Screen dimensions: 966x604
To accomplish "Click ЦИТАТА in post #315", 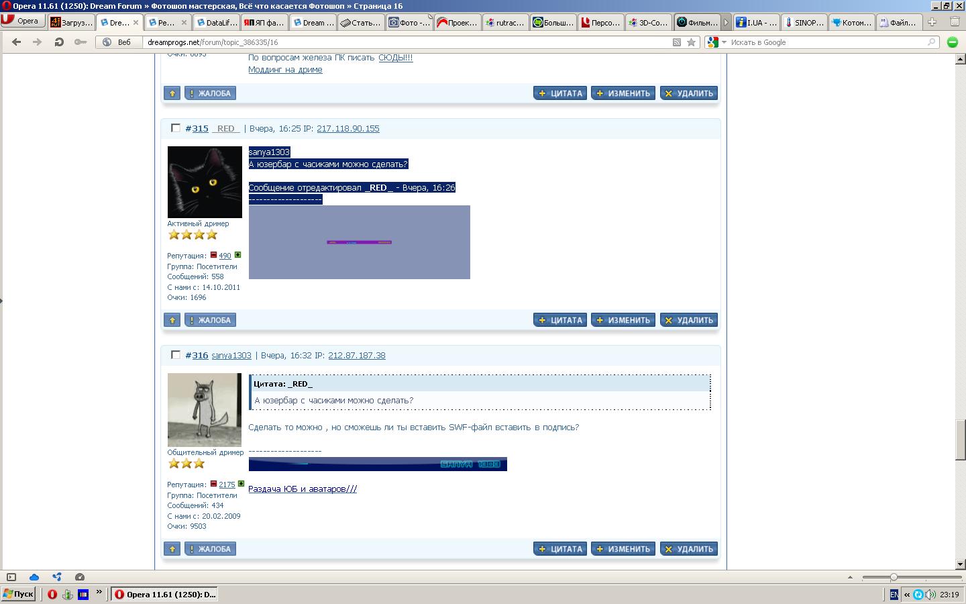I will [x=560, y=320].
